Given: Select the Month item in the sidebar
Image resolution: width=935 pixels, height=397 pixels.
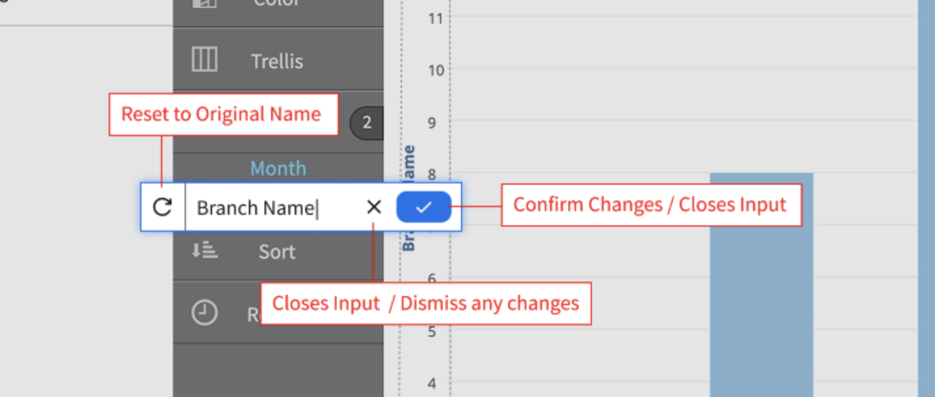Looking at the screenshot, I should click(x=278, y=168).
